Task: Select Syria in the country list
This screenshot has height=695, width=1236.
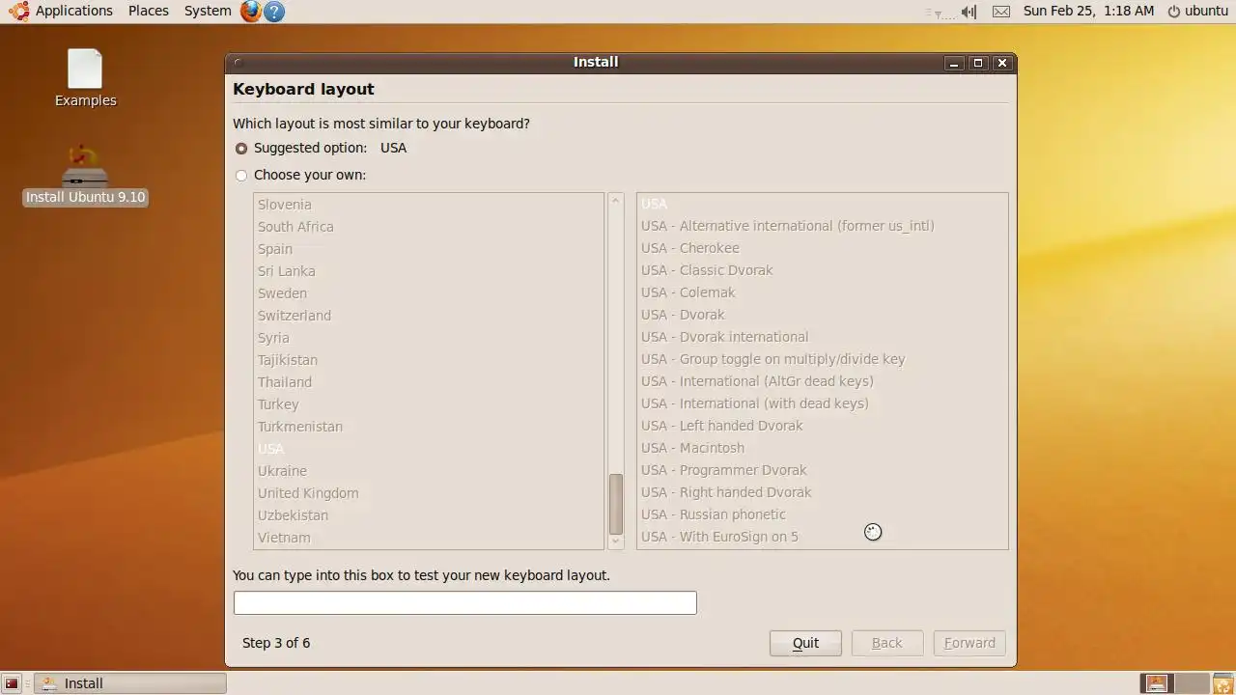Action: point(429,338)
